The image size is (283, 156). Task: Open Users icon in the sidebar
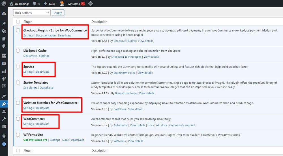[x=4, y=112]
